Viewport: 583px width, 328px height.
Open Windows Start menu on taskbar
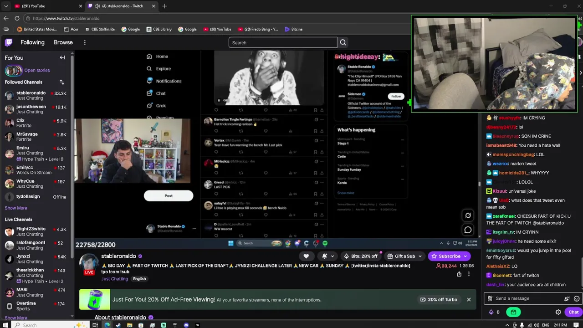pyautogui.click(x=5, y=325)
